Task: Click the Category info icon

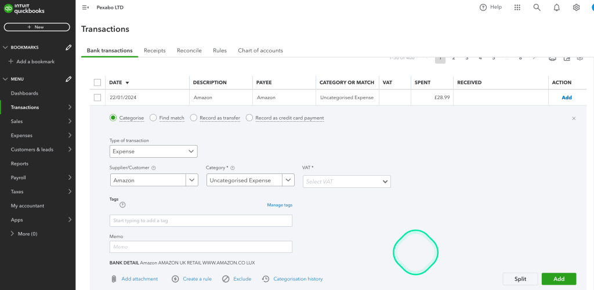Action: click(x=233, y=168)
